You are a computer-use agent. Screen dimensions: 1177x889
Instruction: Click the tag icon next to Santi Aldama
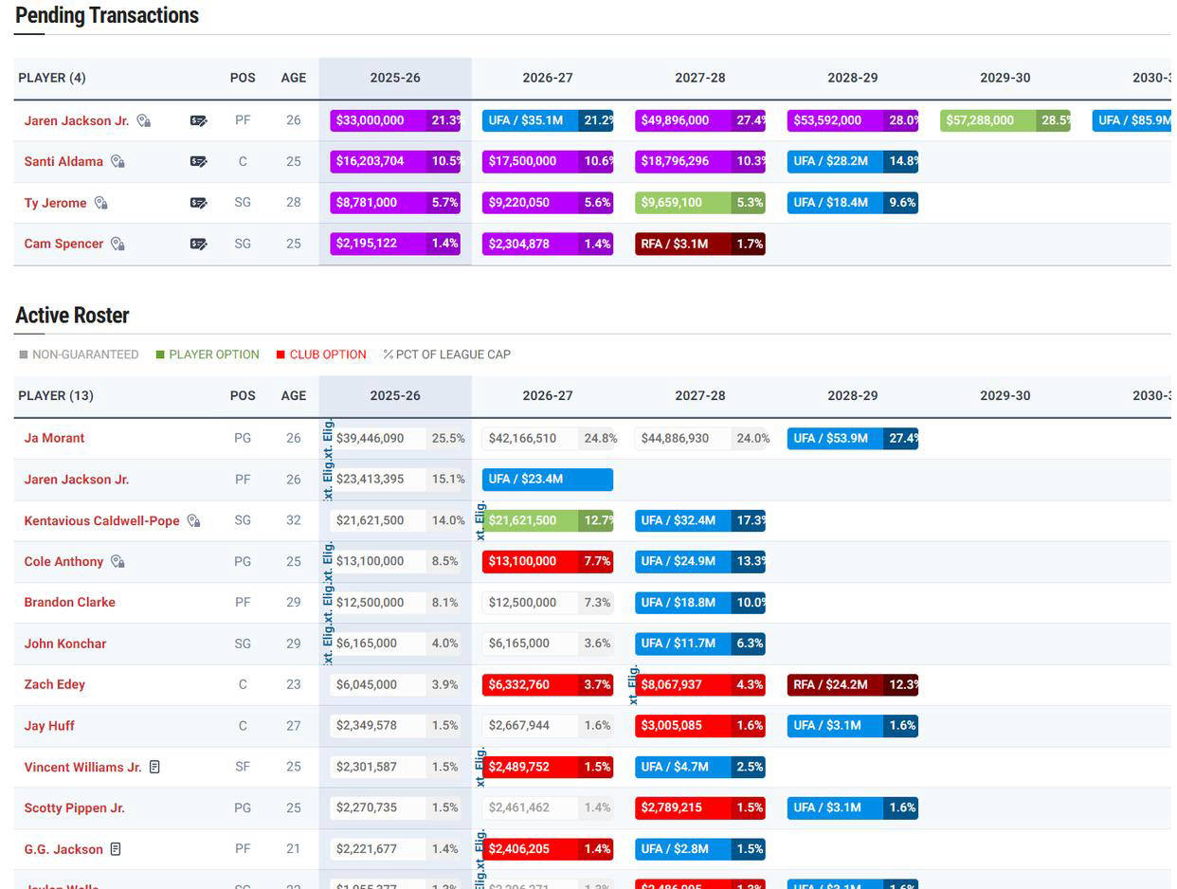click(x=118, y=161)
